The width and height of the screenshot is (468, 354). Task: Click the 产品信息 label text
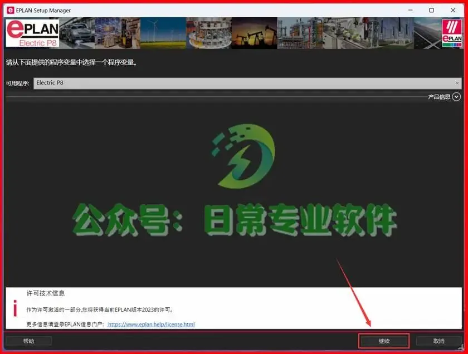pos(439,97)
